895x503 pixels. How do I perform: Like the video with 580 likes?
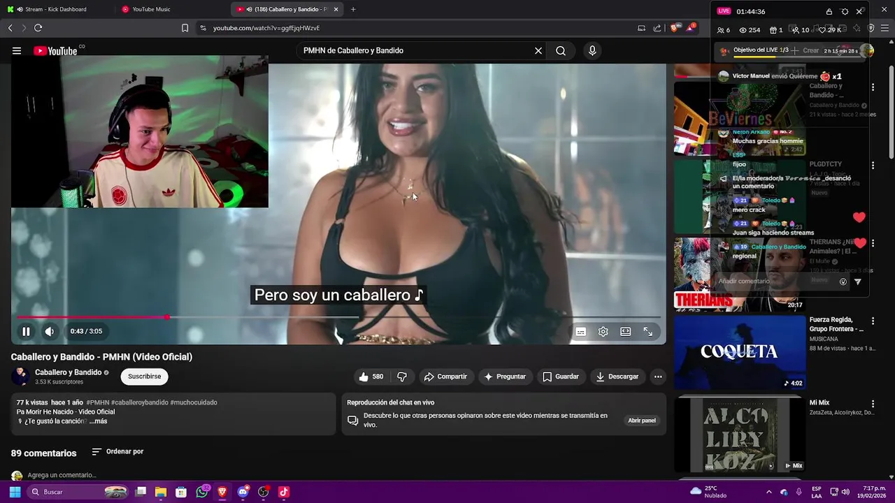click(x=371, y=377)
